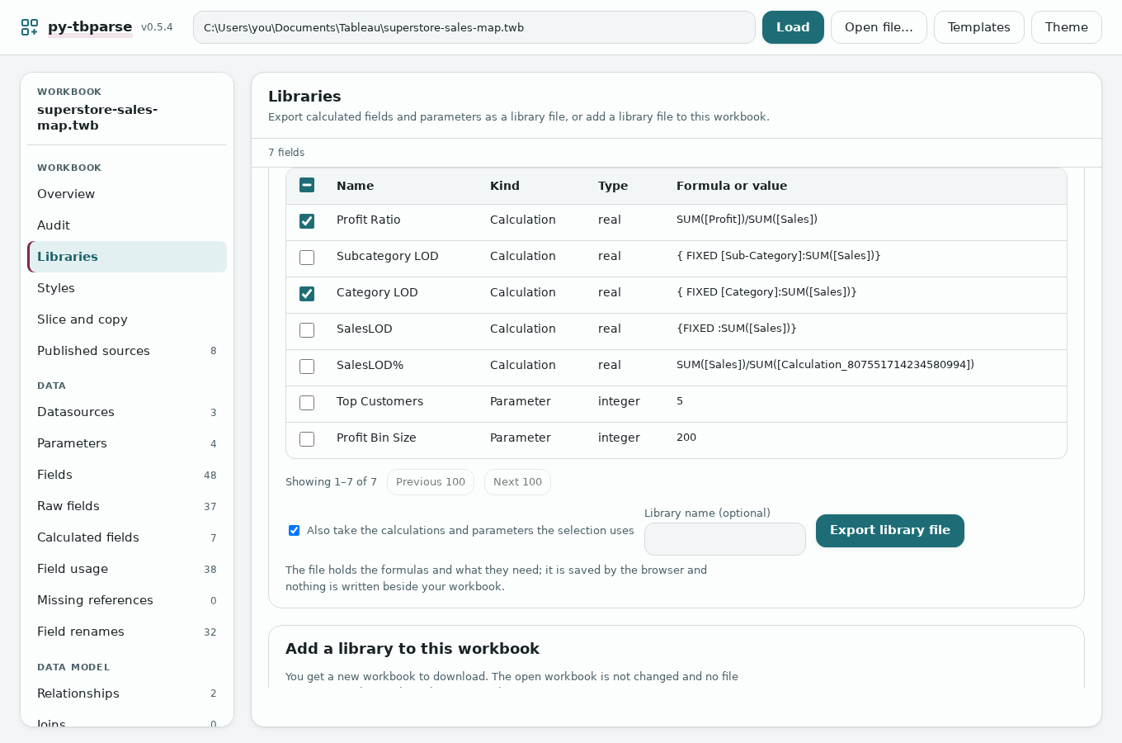Focus the Library name optional field
This screenshot has height=743, width=1122.
tap(725, 539)
